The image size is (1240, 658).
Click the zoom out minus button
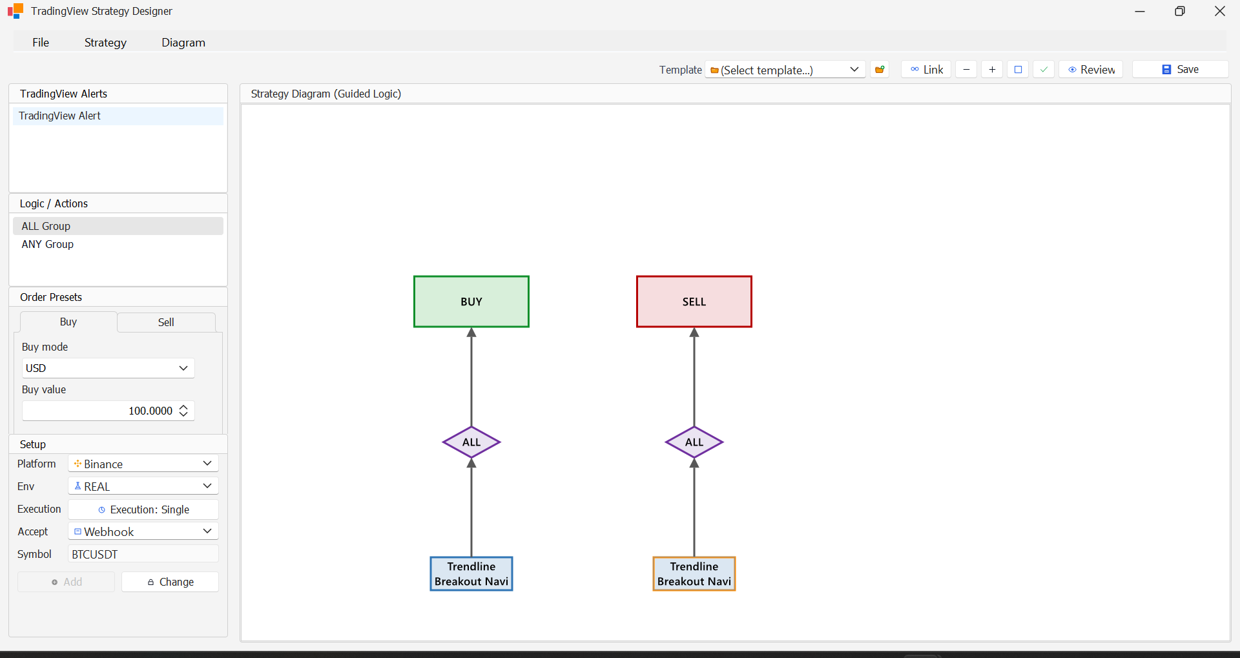966,70
